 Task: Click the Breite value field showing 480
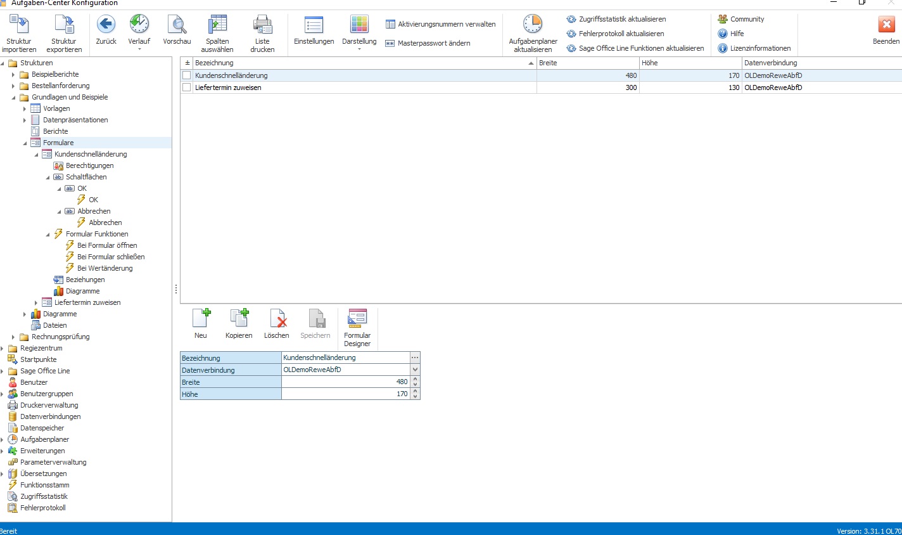click(x=346, y=382)
